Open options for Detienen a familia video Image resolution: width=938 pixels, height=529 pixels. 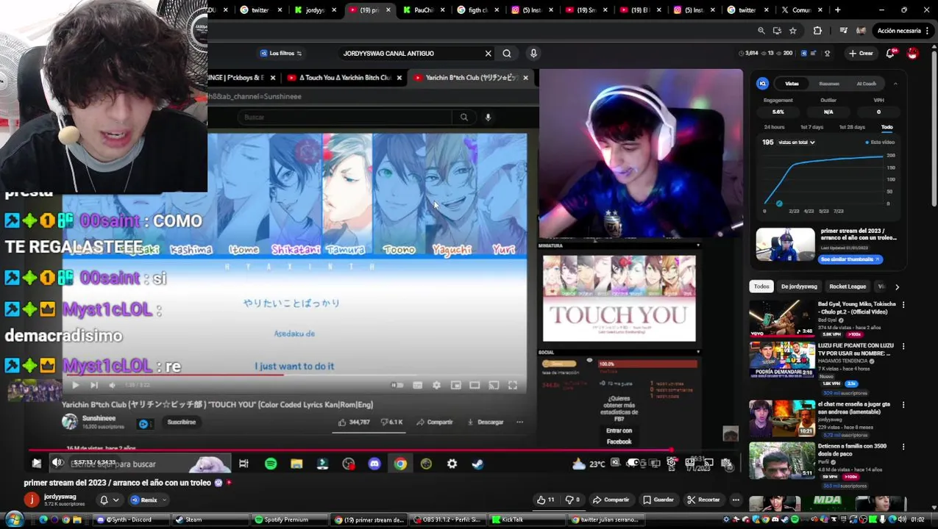(x=903, y=447)
